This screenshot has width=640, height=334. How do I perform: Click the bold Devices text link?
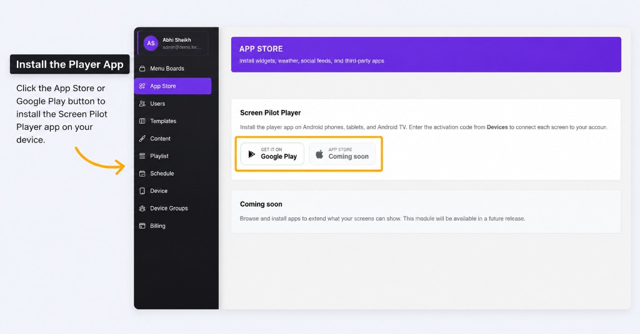click(x=497, y=127)
